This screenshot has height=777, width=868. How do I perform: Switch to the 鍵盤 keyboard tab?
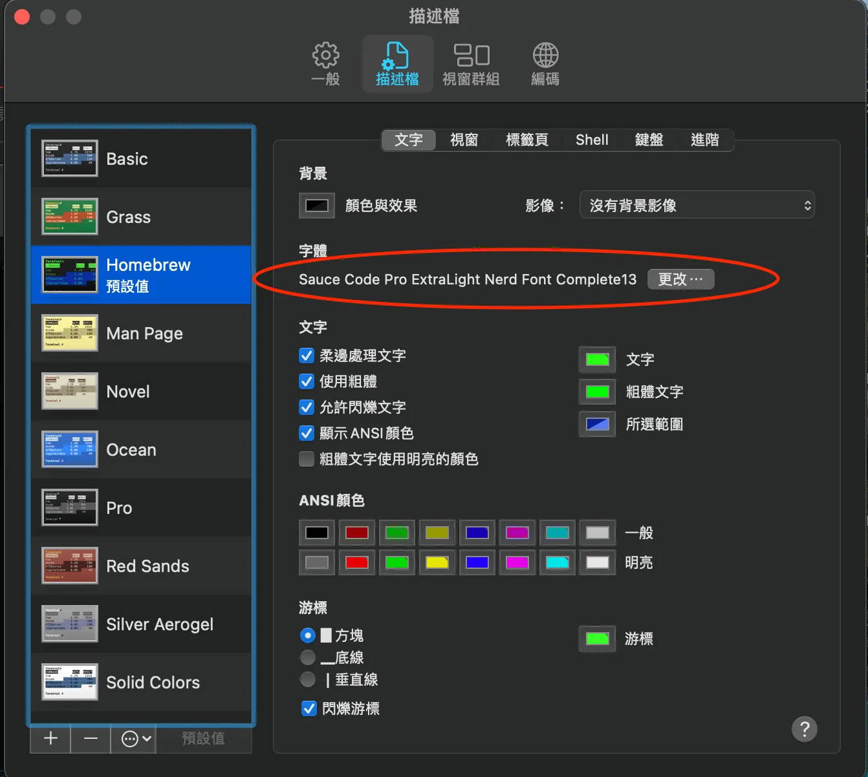click(x=649, y=140)
